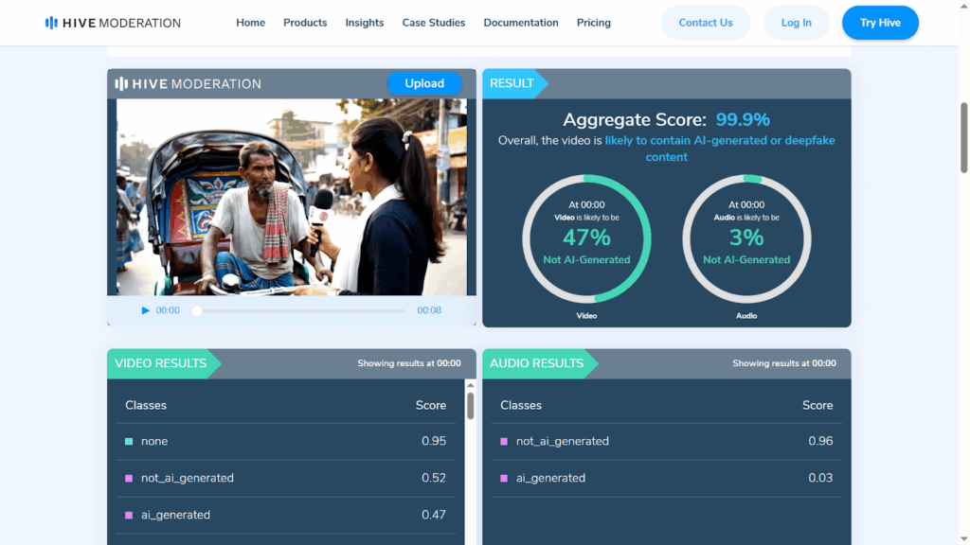
Task: Click the Hive logo in video panel header
Action: 189,83
